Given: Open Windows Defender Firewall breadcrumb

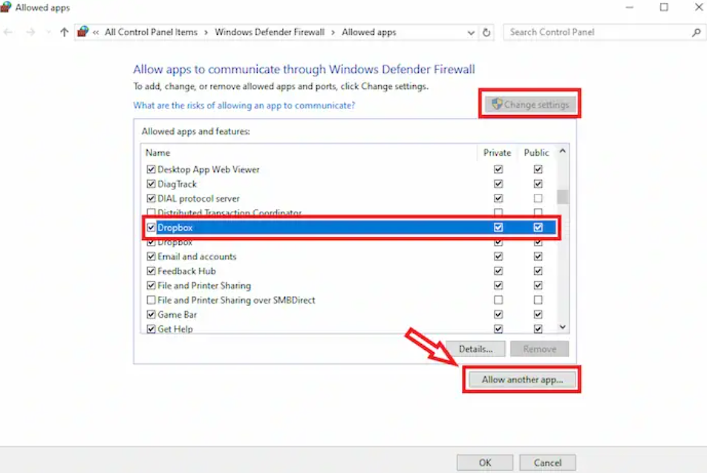Looking at the screenshot, I should point(270,32).
